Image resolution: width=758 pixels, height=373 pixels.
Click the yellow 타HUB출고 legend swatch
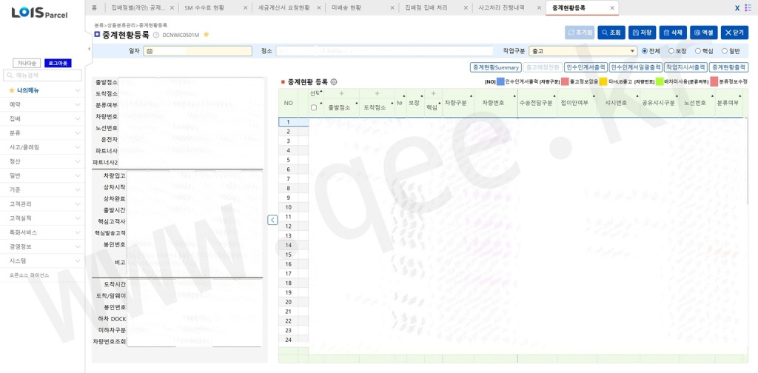pos(603,82)
